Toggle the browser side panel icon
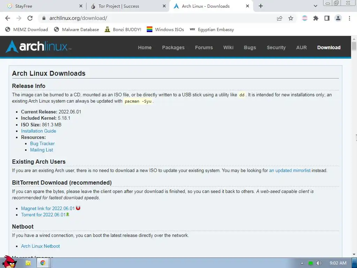Viewport: 357px width, 268px height. (x=327, y=18)
